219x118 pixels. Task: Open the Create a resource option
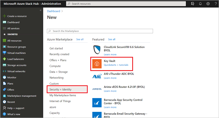pos(17,16)
